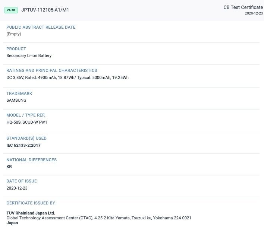The height and width of the screenshot is (235, 264).
Task: Click the Product field label
Action: coord(16,49)
